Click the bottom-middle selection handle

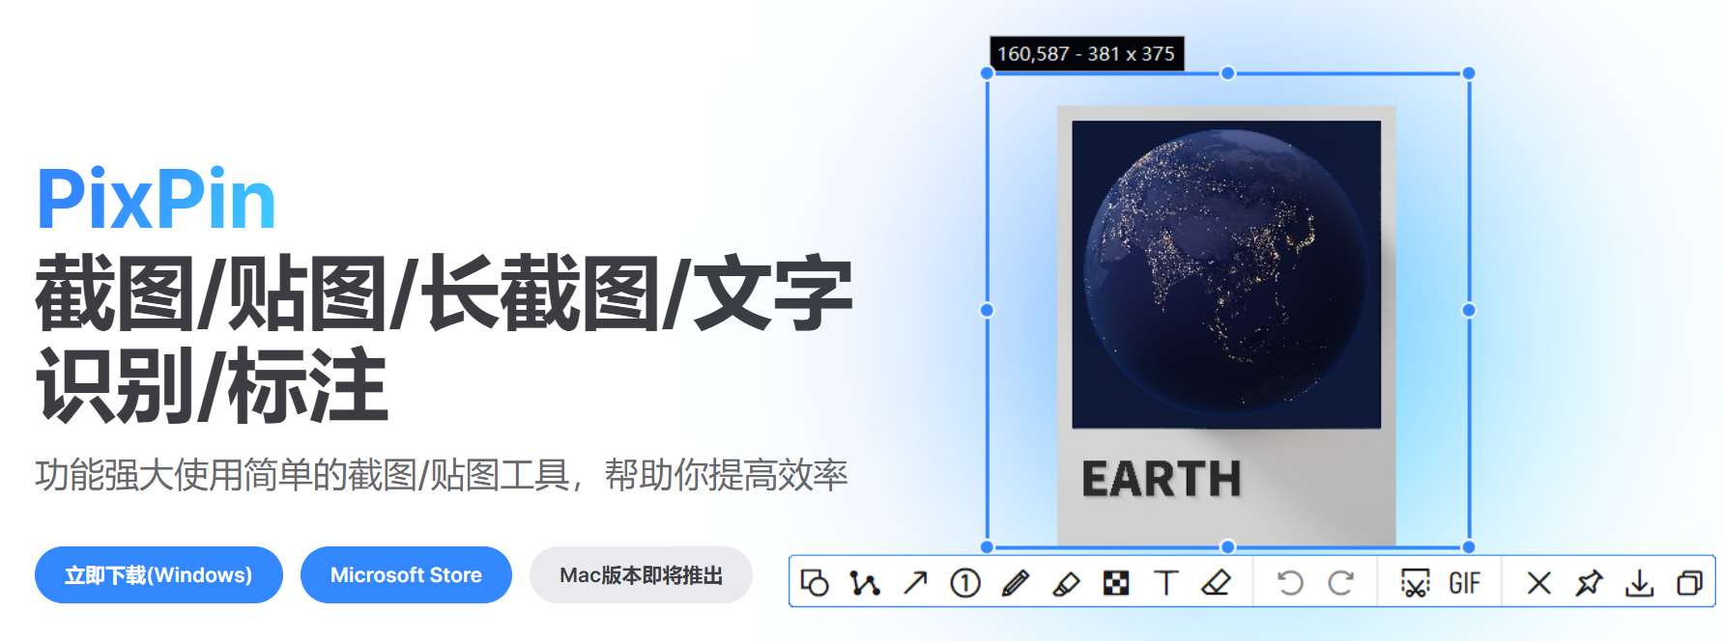coord(1227,547)
